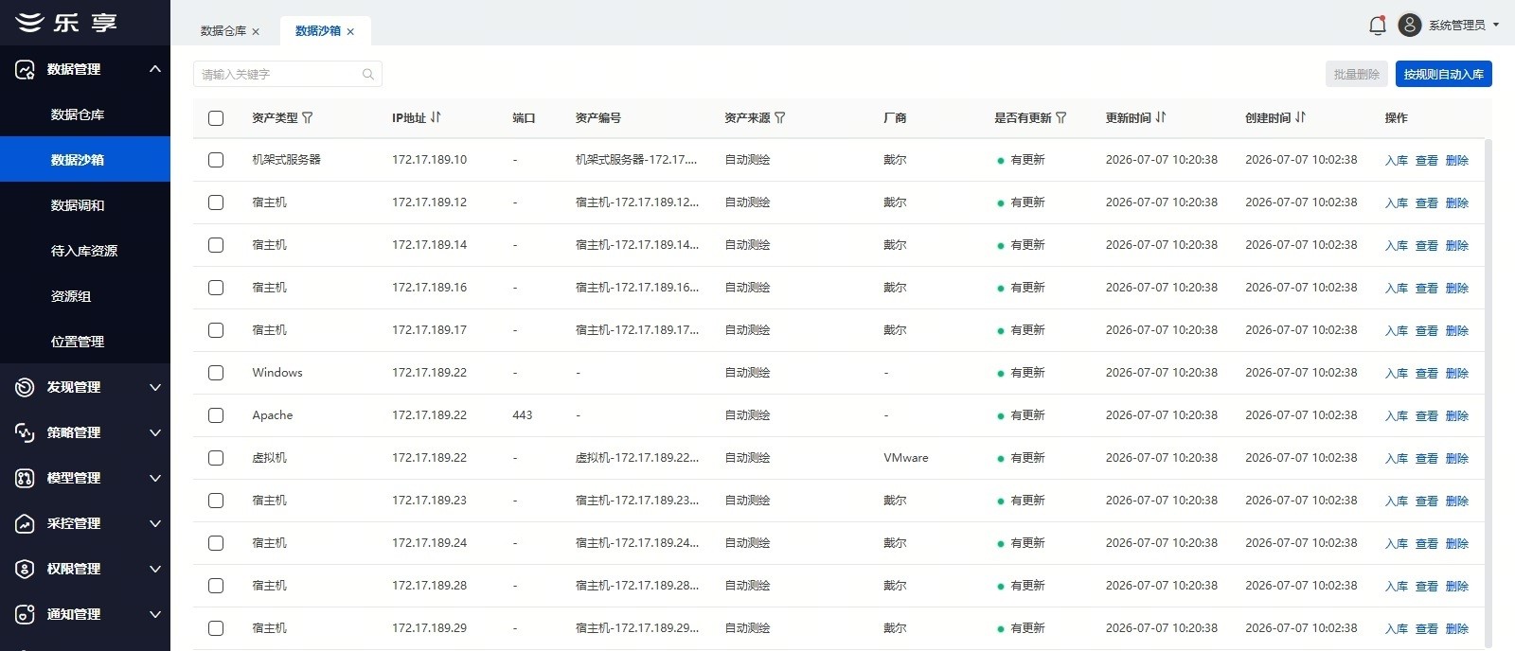Click the search magnifier icon
1515x651 pixels.
[x=368, y=75]
